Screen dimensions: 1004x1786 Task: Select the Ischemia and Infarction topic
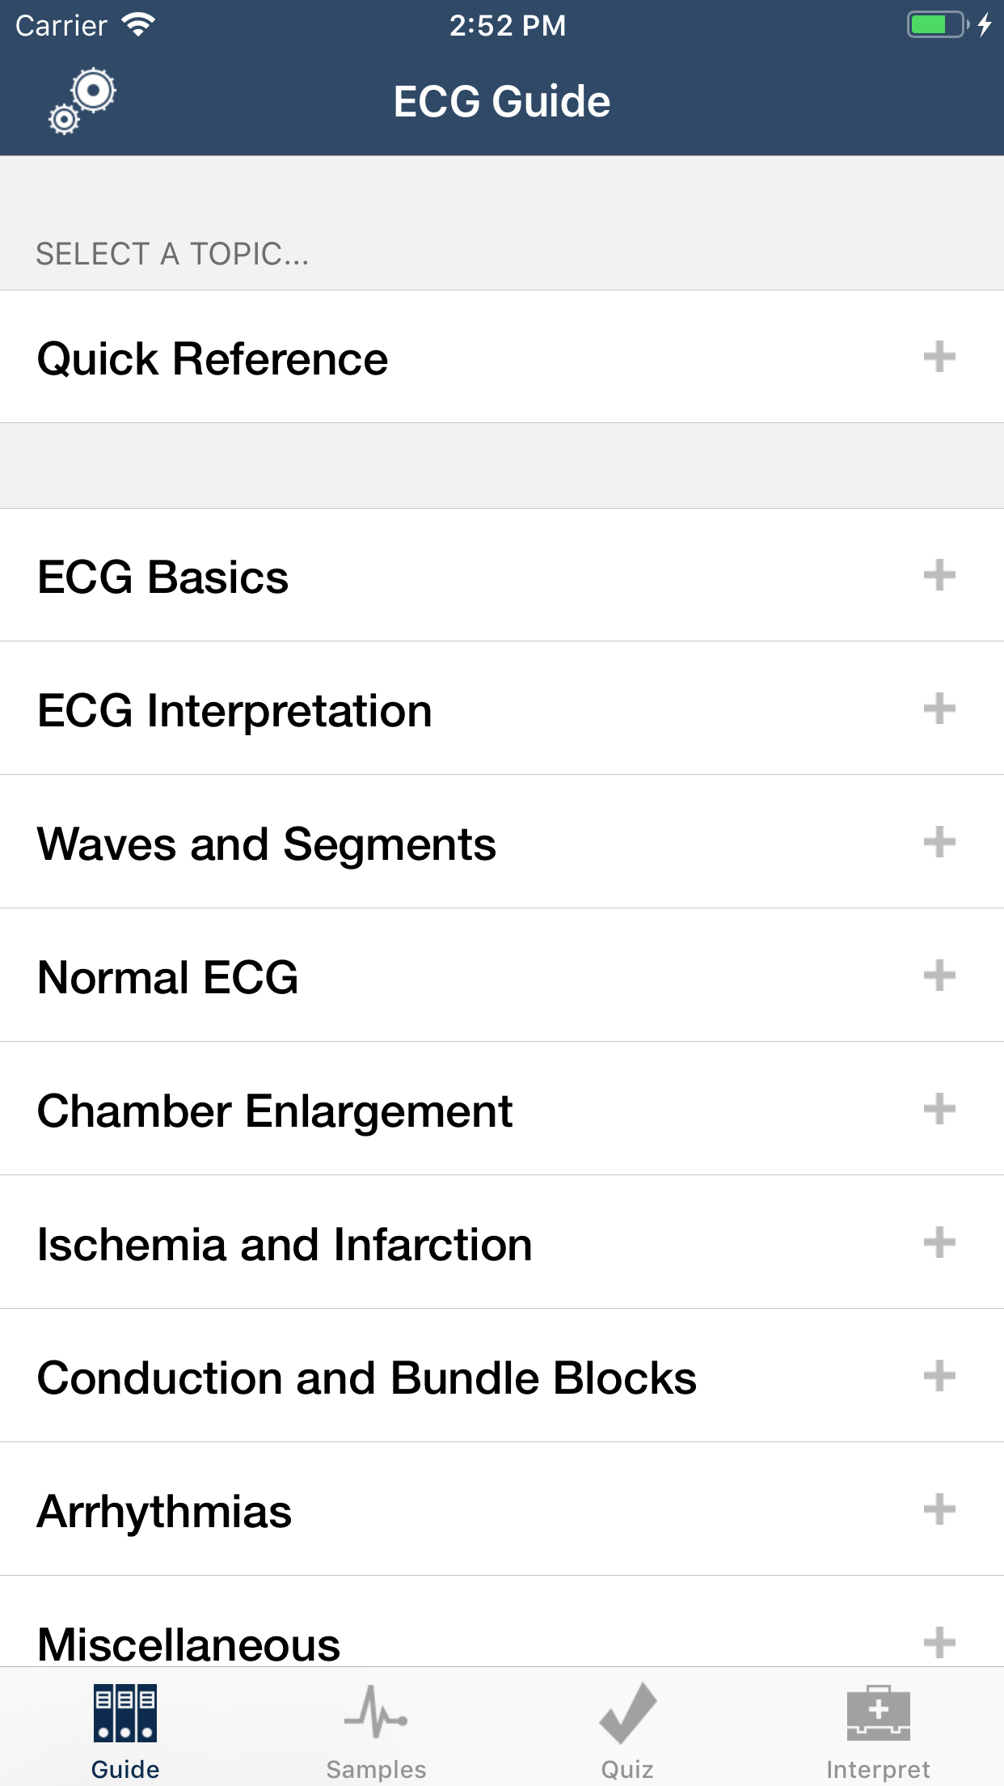(285, 1244)
